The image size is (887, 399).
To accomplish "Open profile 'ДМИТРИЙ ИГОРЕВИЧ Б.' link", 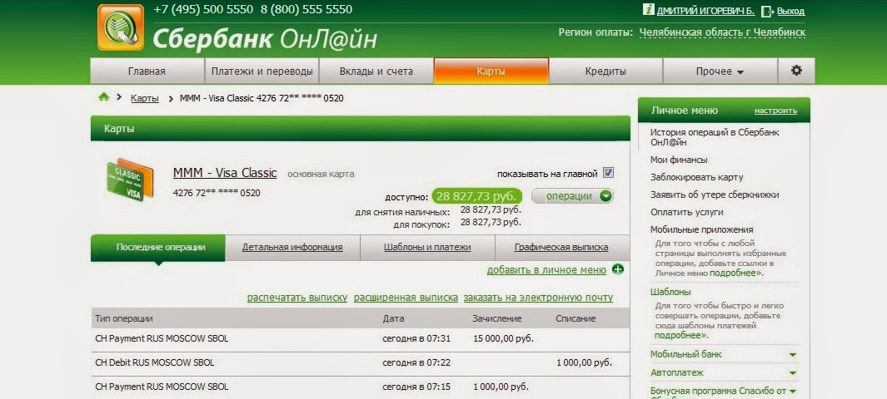I will point(706,11).
